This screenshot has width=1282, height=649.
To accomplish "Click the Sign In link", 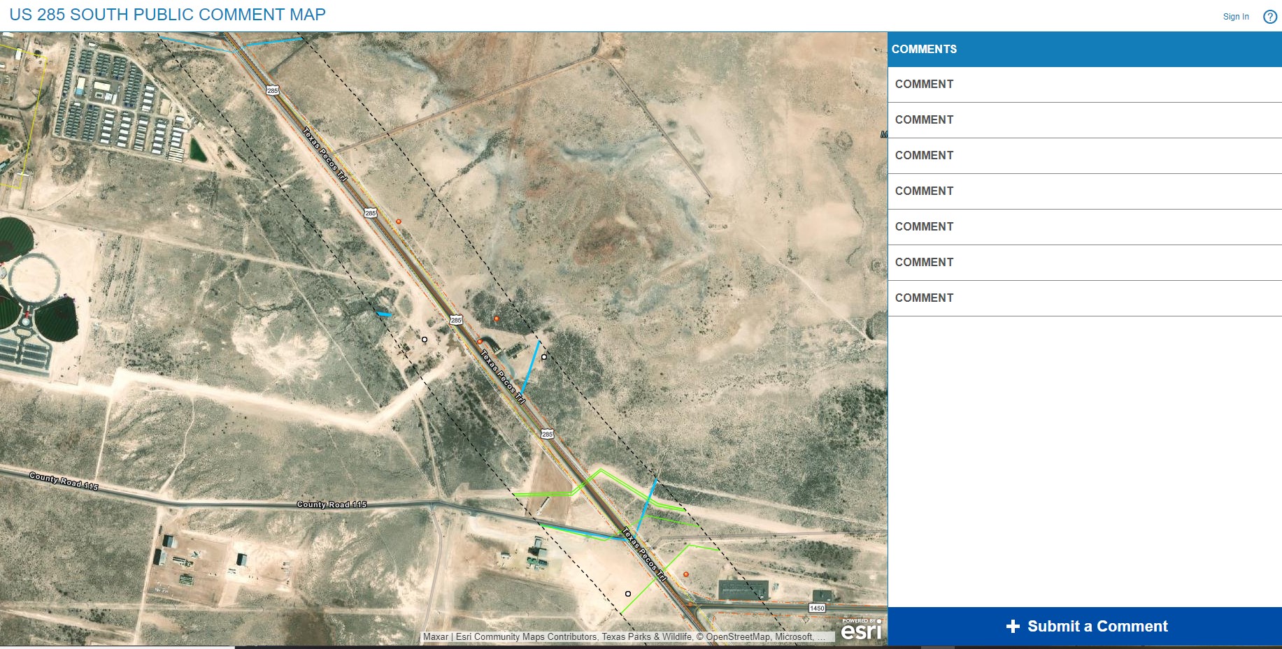I will (1235, 16).
